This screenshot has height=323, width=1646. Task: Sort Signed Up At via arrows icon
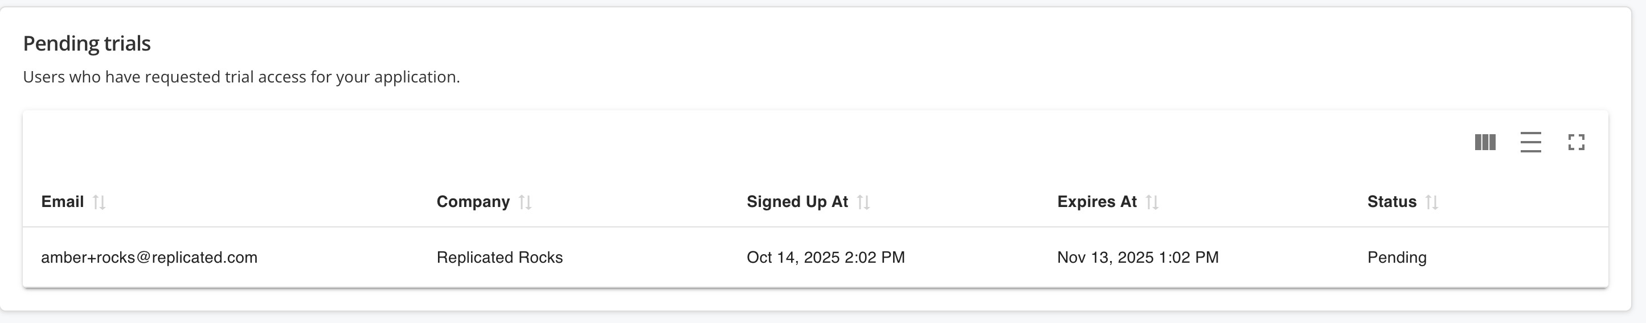click(863, 202)
